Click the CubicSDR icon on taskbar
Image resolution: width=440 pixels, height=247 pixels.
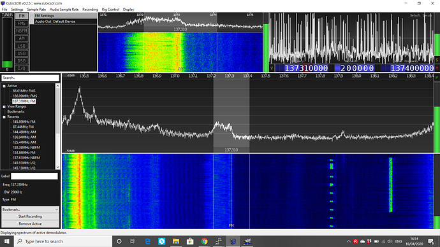point(233,241)
